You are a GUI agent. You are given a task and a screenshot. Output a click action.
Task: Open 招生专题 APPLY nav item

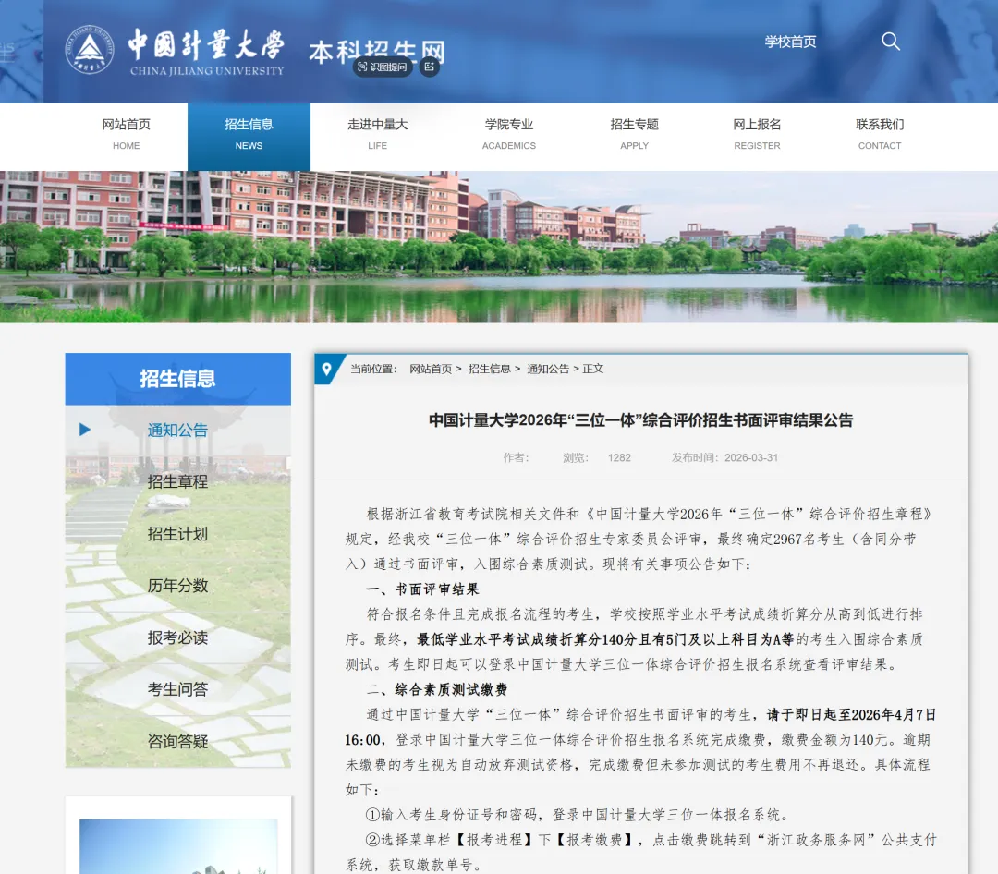pos(635,134)
